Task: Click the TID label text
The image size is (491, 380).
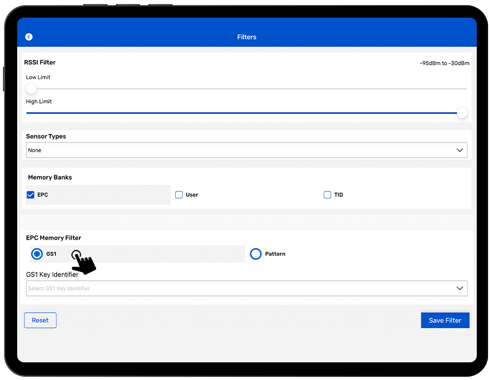Action: [x=339, y=195]
